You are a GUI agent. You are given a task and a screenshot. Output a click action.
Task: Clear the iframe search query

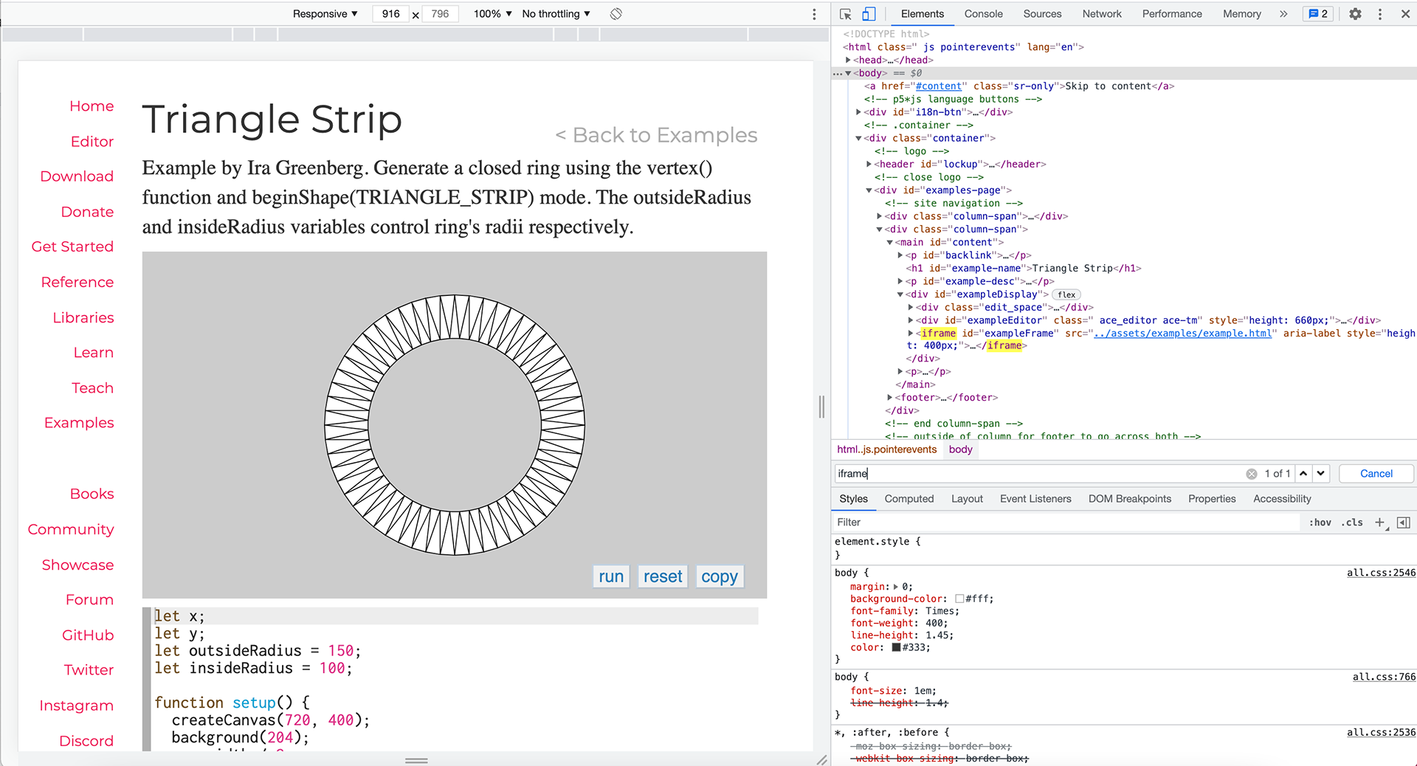click(1252, 474)
